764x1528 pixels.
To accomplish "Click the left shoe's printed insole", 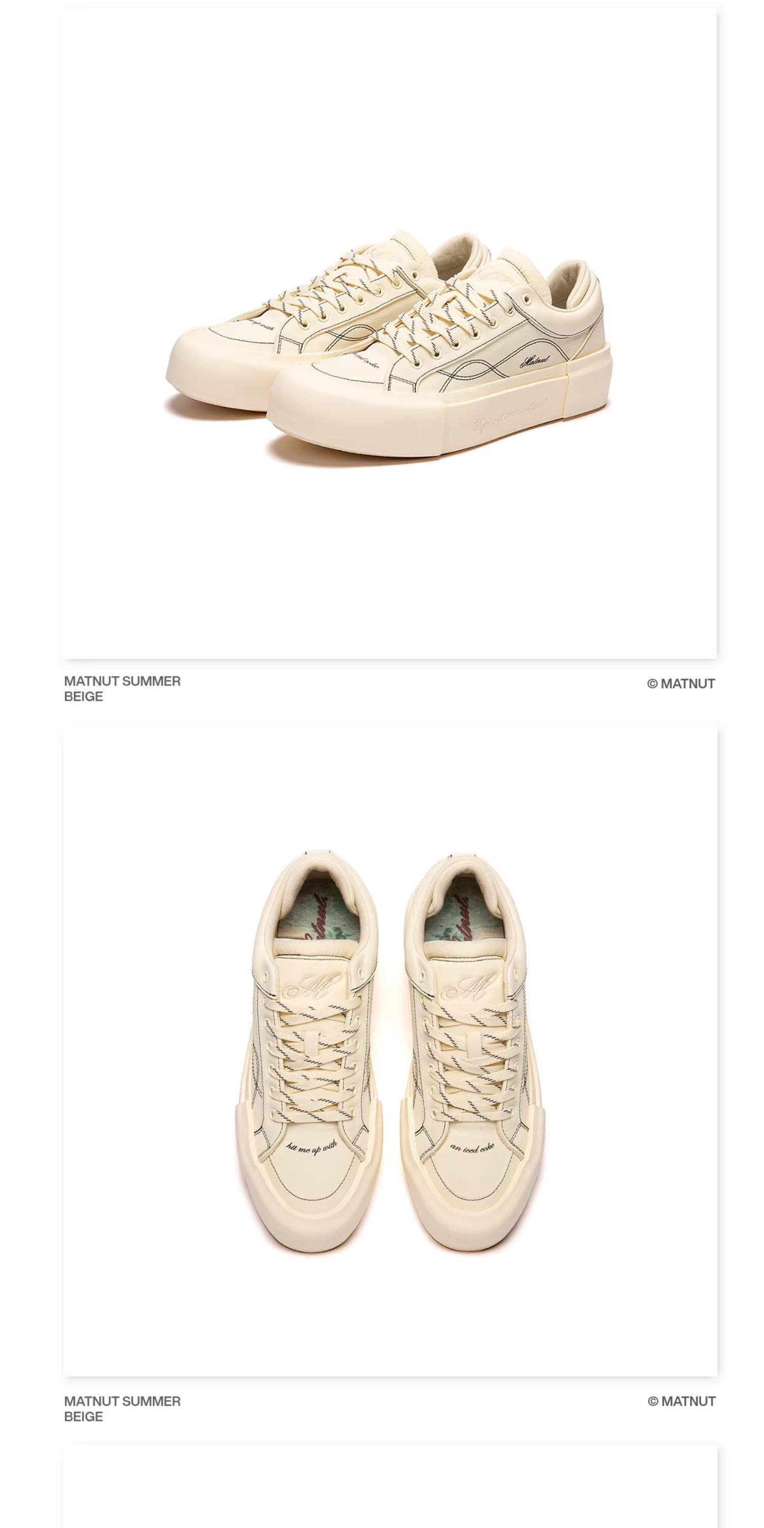I will (x=314, y=913).
